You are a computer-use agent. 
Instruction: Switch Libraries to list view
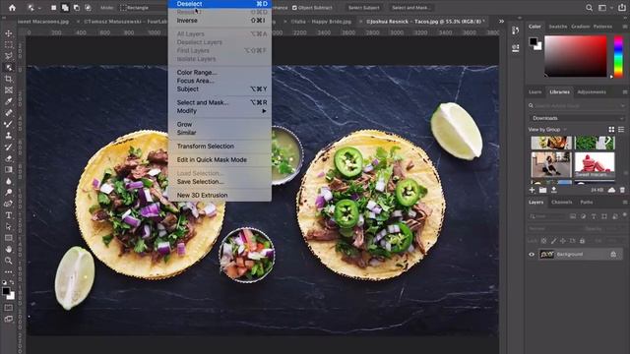[x=621, y=129]
